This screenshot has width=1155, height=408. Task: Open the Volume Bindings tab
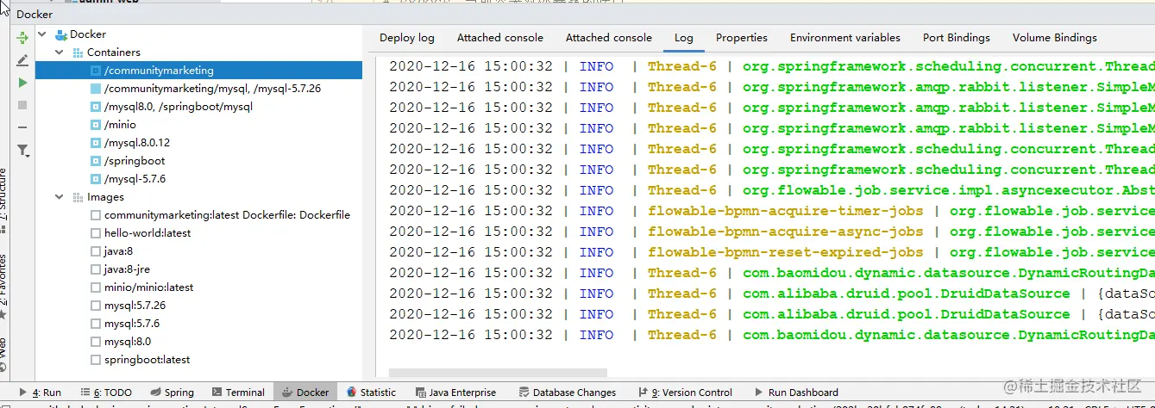(1055, 38)
